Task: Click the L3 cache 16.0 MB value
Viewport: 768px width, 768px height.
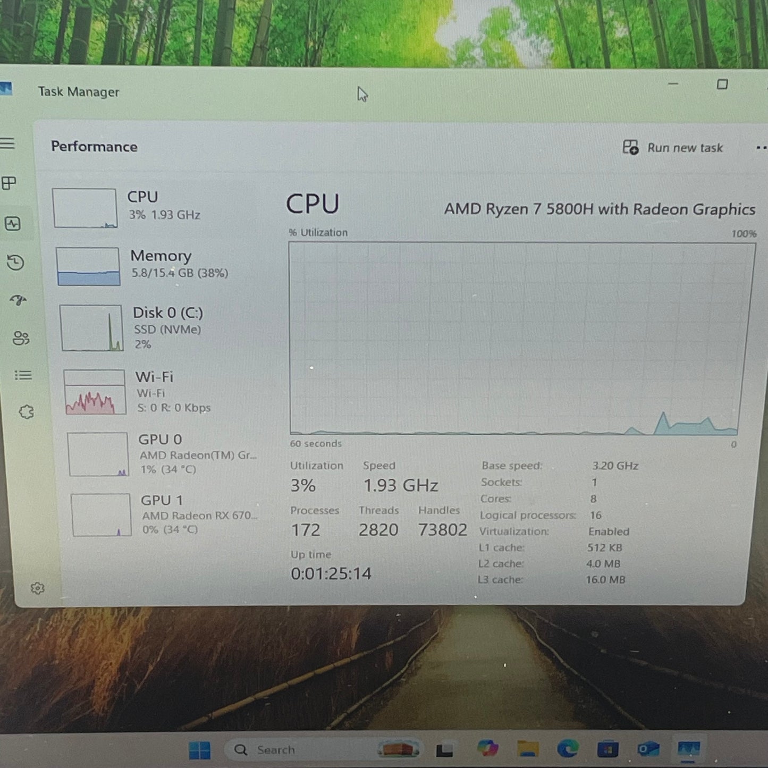Action: pyautogui.click(x=605, y=580)
